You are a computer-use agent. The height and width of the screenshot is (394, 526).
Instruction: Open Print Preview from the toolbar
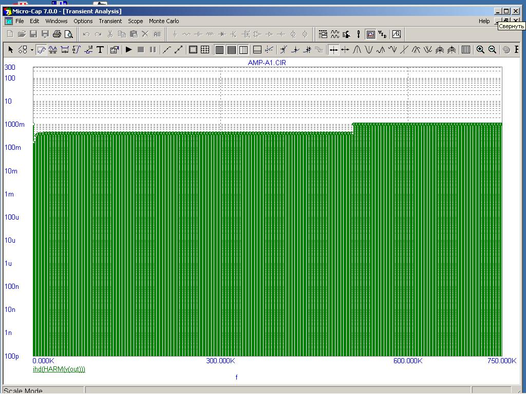pos(68,34)
